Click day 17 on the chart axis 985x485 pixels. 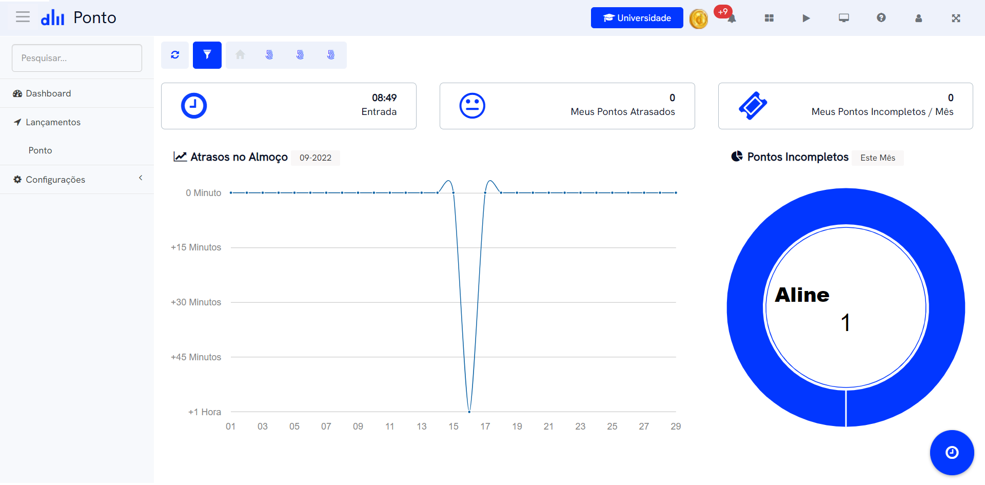485,426
